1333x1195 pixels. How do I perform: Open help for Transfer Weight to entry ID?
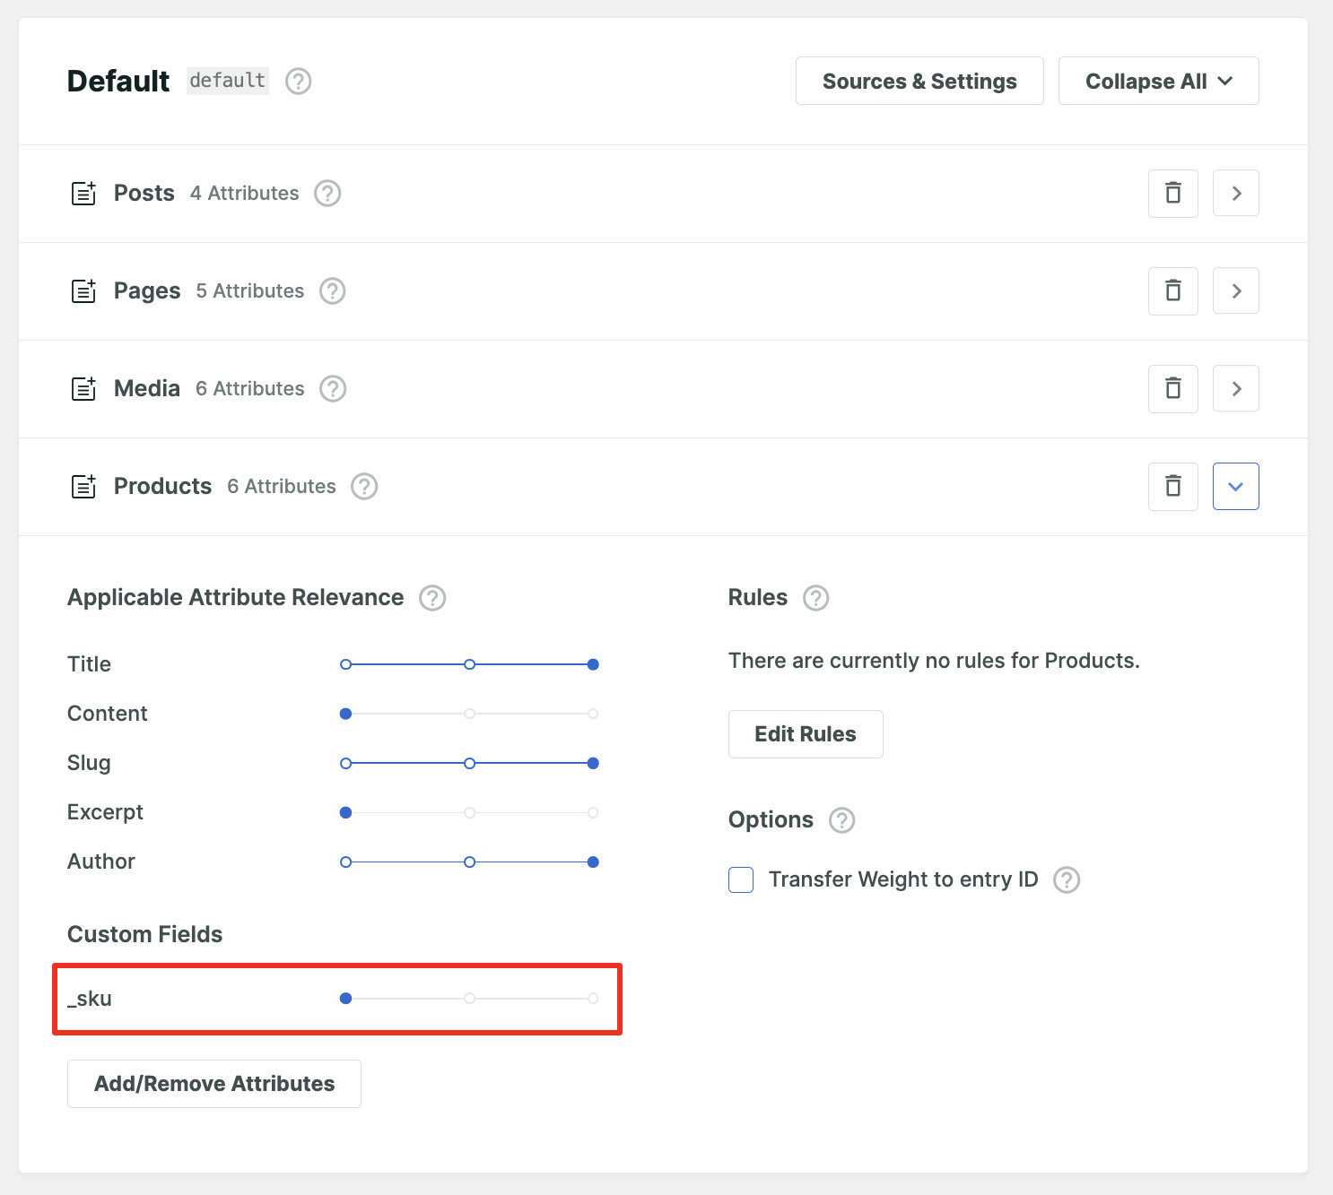pyautogui.click(x=1067, y=880)
